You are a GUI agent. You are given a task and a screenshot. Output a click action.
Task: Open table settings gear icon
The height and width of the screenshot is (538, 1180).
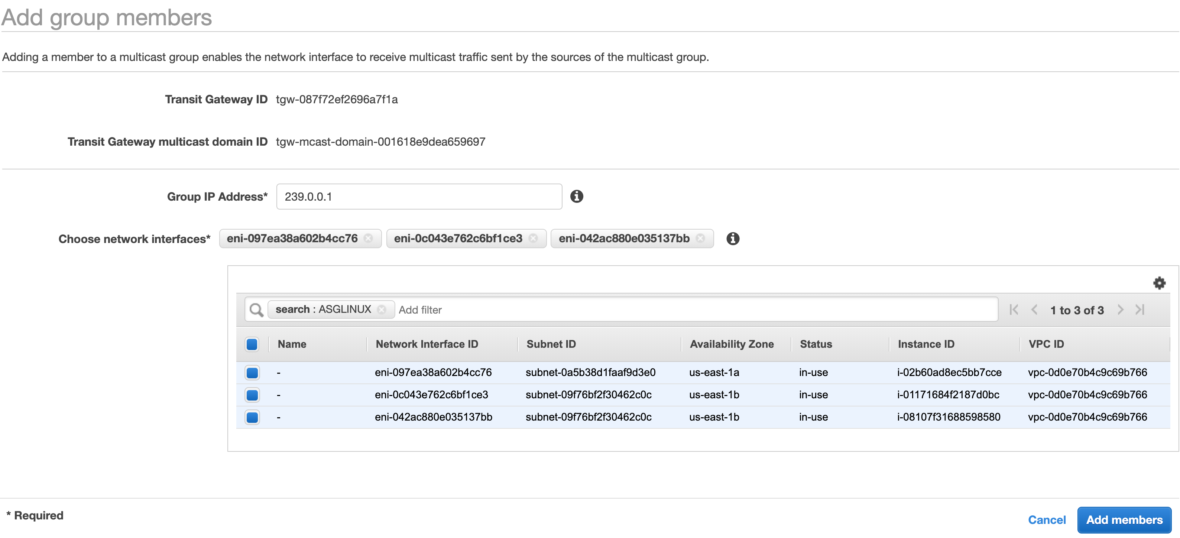click(x=1159, y=283)
